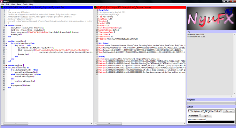
Task: Click the Open button in Output panel
Action: 206,116
